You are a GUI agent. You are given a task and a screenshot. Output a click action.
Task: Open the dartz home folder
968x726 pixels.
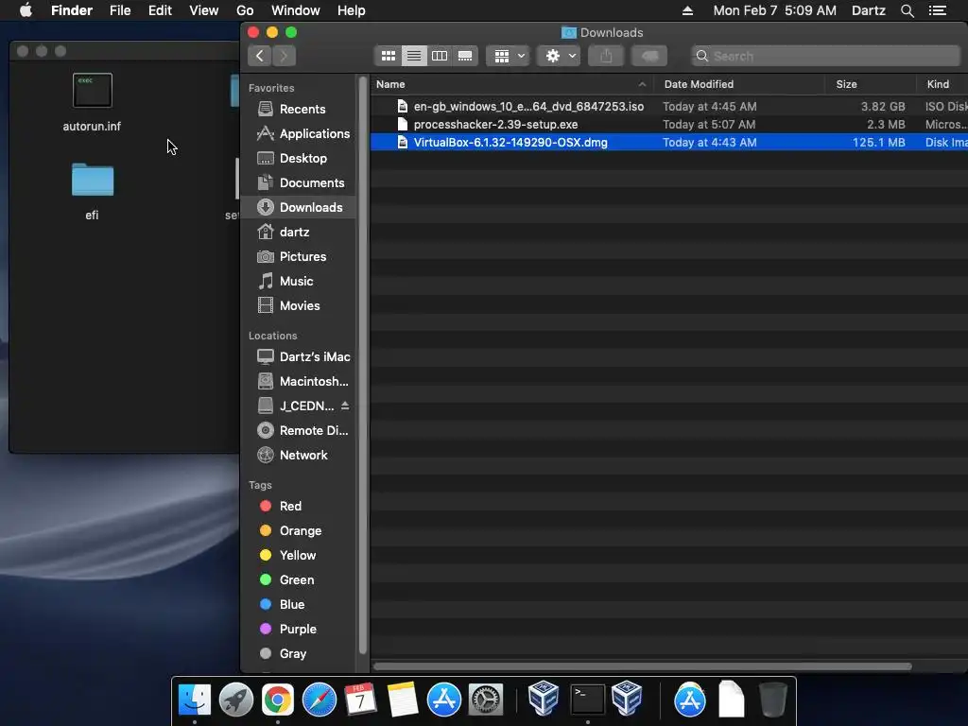pyautogui.click(x=284, y=233)
